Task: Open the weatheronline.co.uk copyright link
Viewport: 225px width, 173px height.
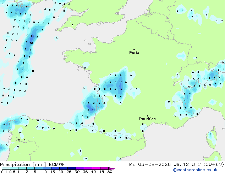Action: tap(195, 170)
